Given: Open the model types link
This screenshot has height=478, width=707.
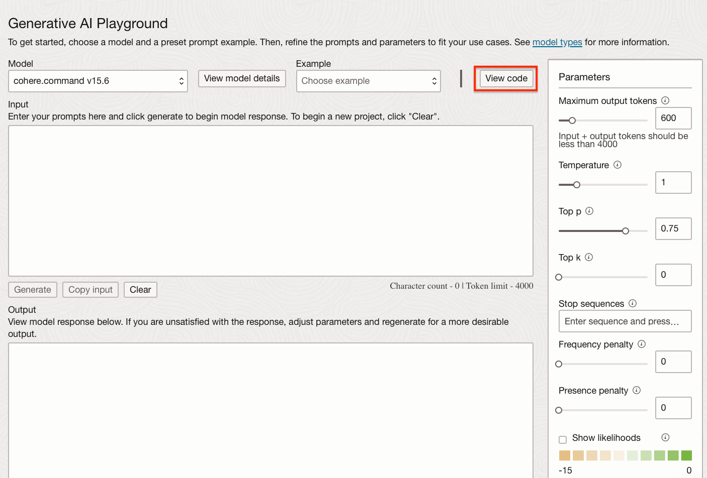Looking at the screenshot, I should (x=557, y=42).
